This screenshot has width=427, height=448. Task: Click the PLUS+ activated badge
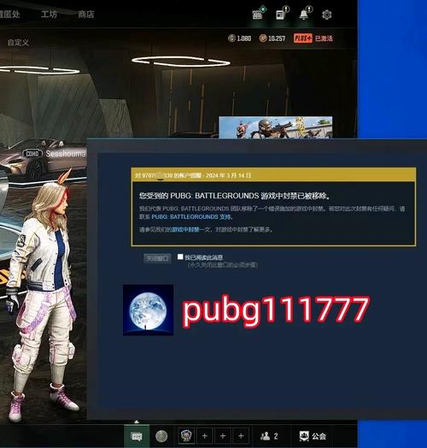click(x=313, y=38)
